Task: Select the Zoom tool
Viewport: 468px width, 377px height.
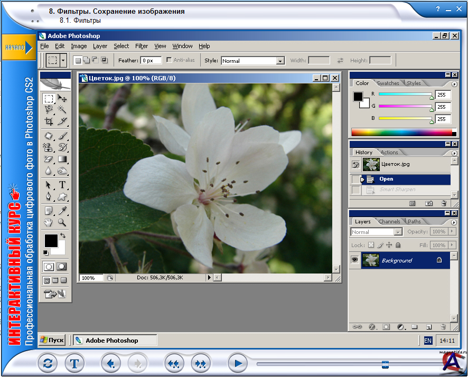Action: click(62, 222)
